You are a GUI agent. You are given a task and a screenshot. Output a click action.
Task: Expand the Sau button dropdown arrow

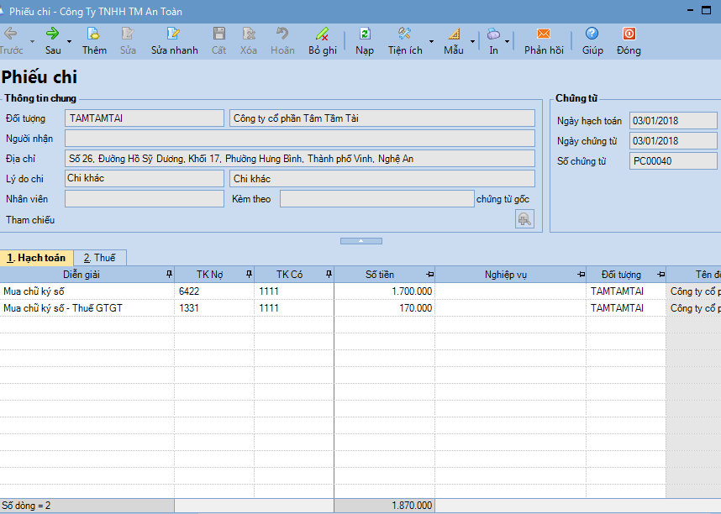pyautogui.click(x=70, y=41)
